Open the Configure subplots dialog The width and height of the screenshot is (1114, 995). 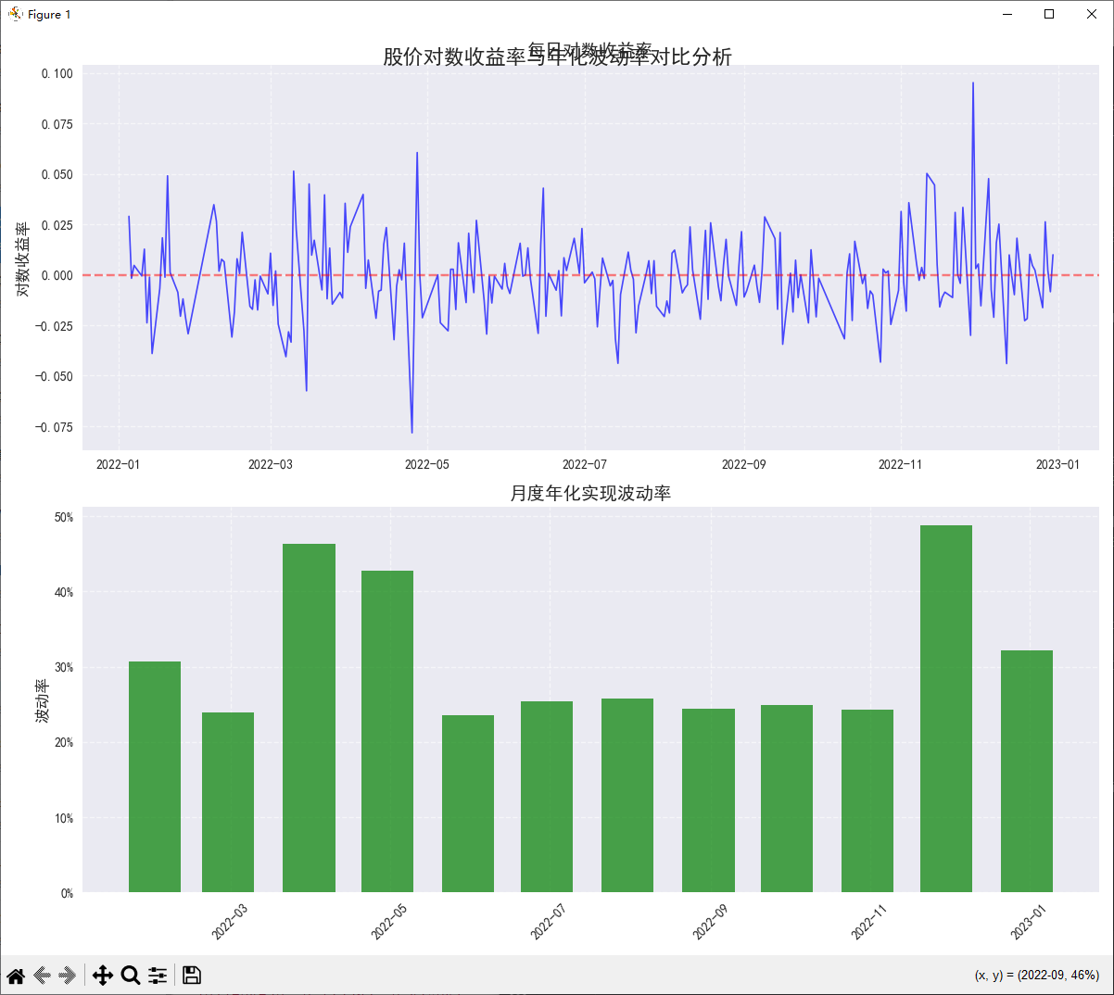tap(158, 975)
